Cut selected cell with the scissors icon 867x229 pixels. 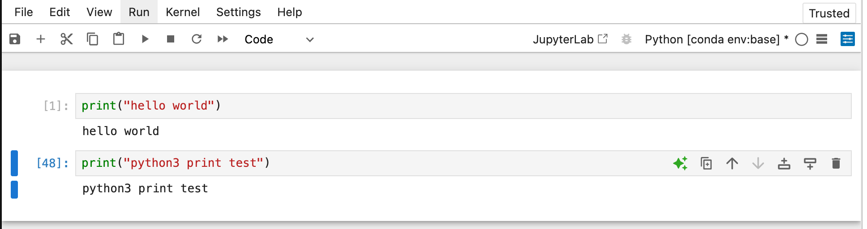pyautogui.click(x=67, y=39)
